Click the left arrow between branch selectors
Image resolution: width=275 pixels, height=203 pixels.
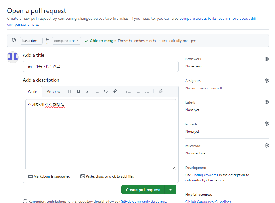pos(47,40)
